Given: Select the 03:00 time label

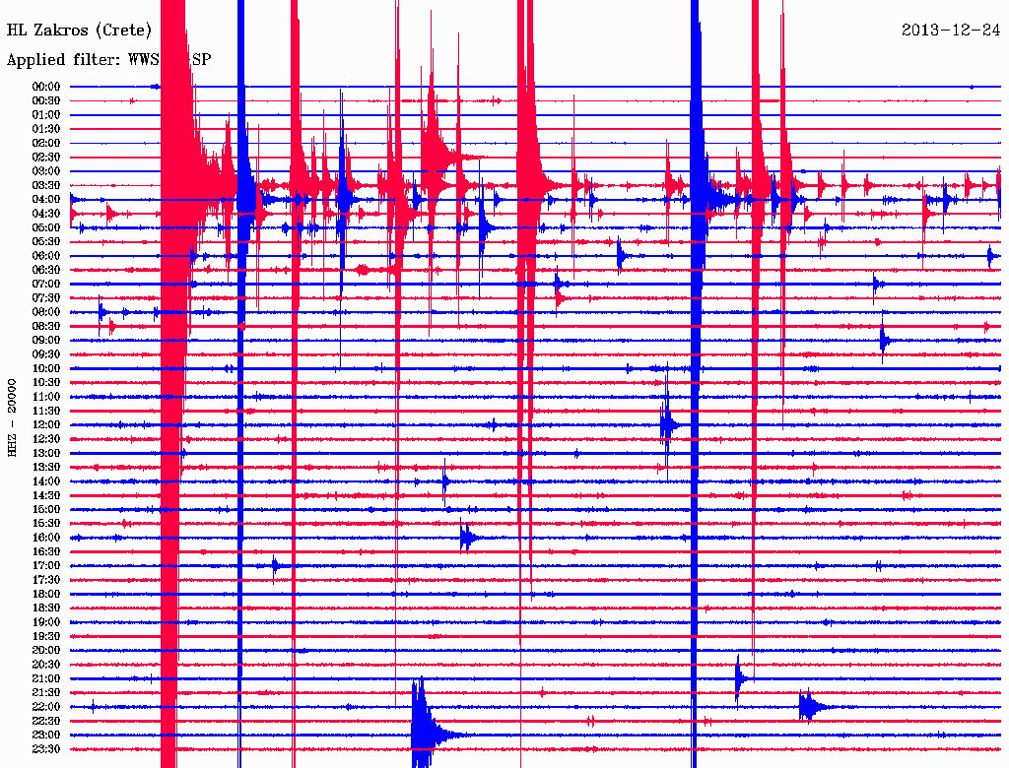Looking at the screenshot, I should [46, 171].
